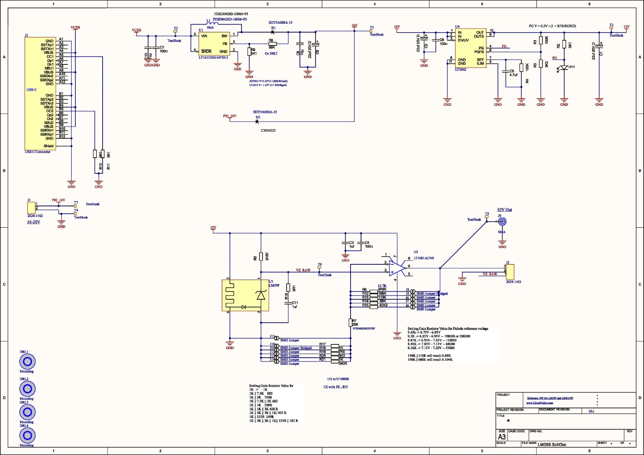Click the V3.1 document revision link
This screenshot has height=455, width=644.
click(591, 411)
